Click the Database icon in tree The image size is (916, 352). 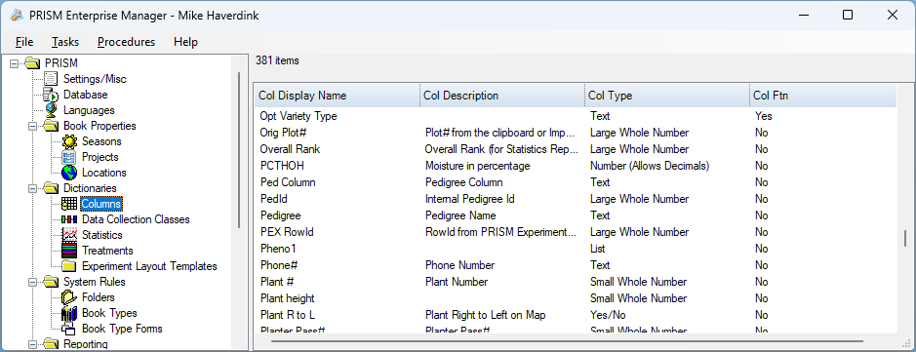(x=51, y=95)
